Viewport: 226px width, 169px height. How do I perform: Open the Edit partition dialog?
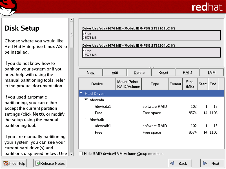(115, 72)
